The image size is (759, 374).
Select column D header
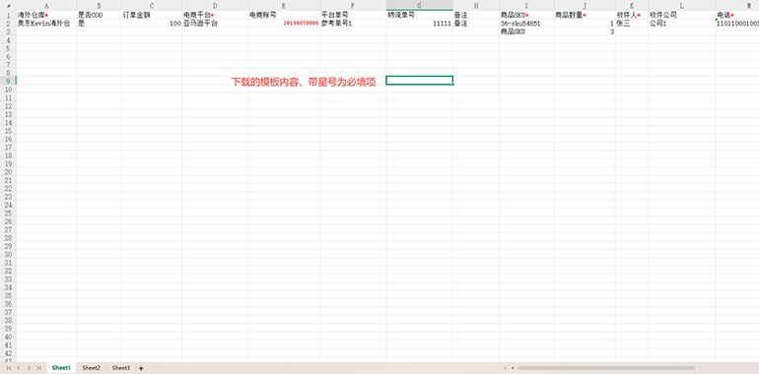coord(216,6)
